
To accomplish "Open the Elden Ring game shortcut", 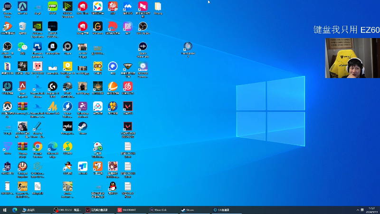I will click(x=98, y=88).
